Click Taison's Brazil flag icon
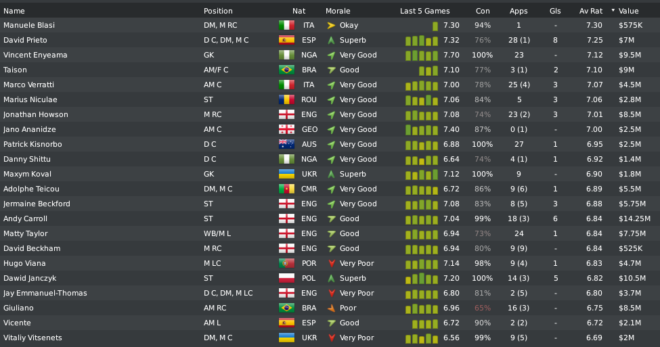 click(286, 70)
